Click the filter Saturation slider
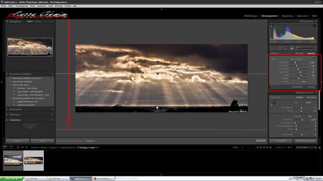323x181 pixels. (x=298, y=72)
